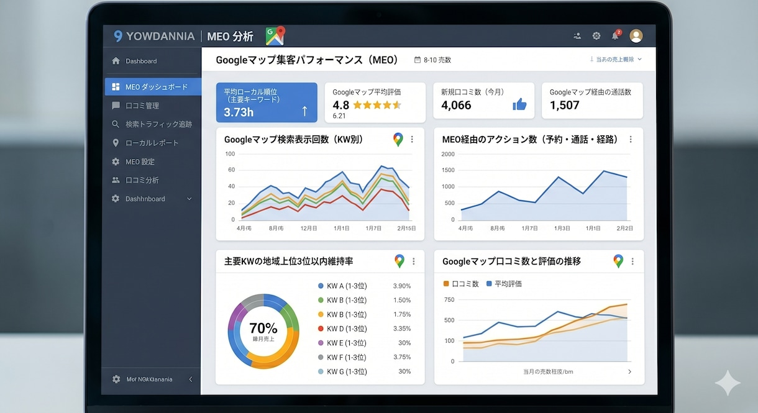Click the Googleマップ平均評価 card
Viewport: 758px width, 413px height.
(x=375, y=102)
